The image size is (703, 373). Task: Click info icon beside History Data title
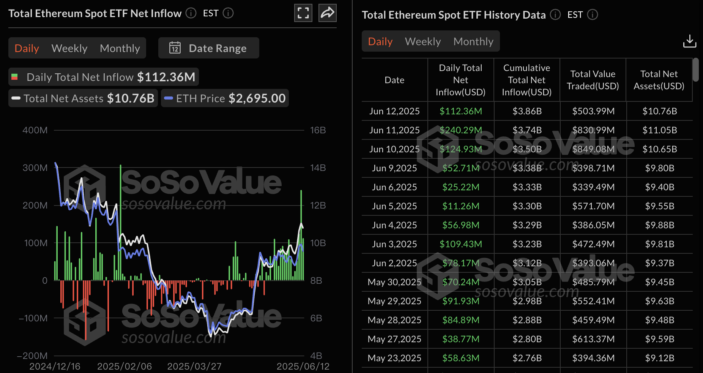(555, 15)
